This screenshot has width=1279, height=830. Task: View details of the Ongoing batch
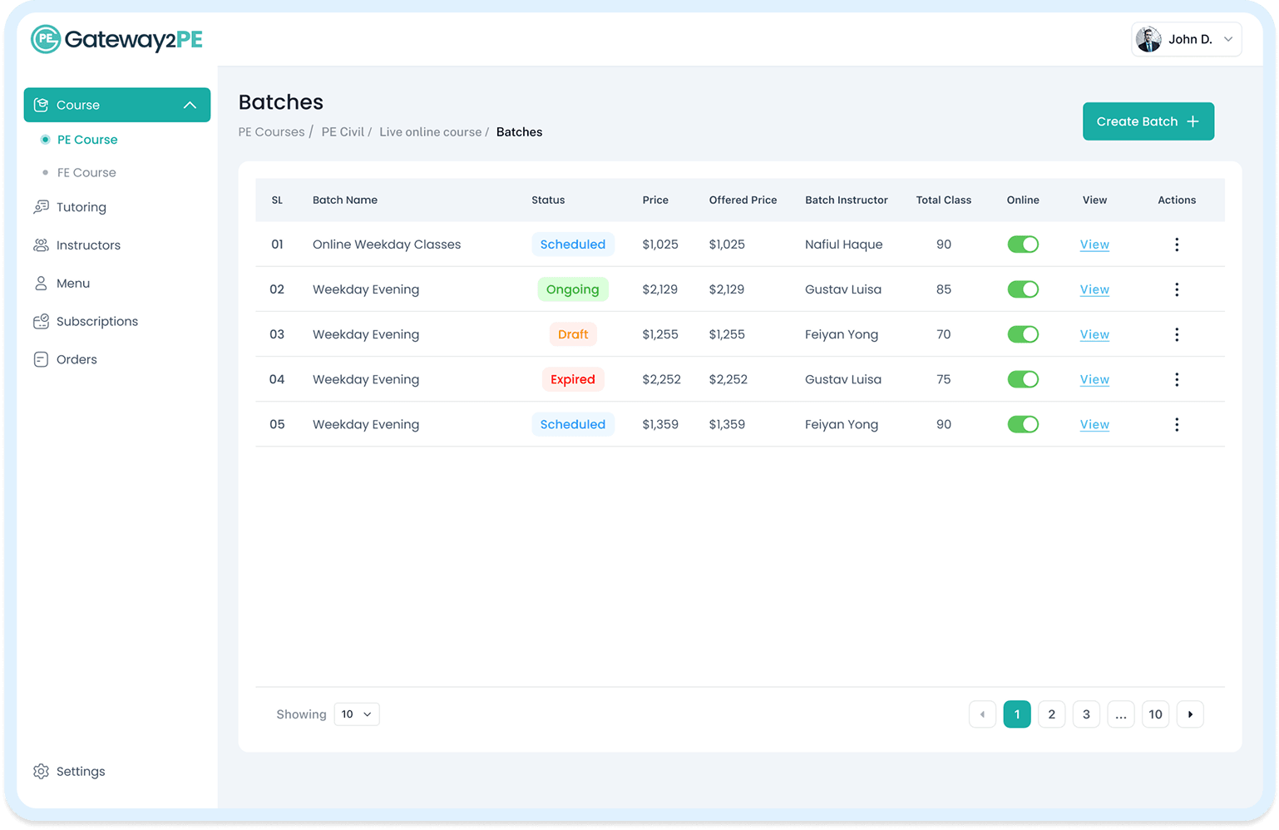pos(1094,289)
